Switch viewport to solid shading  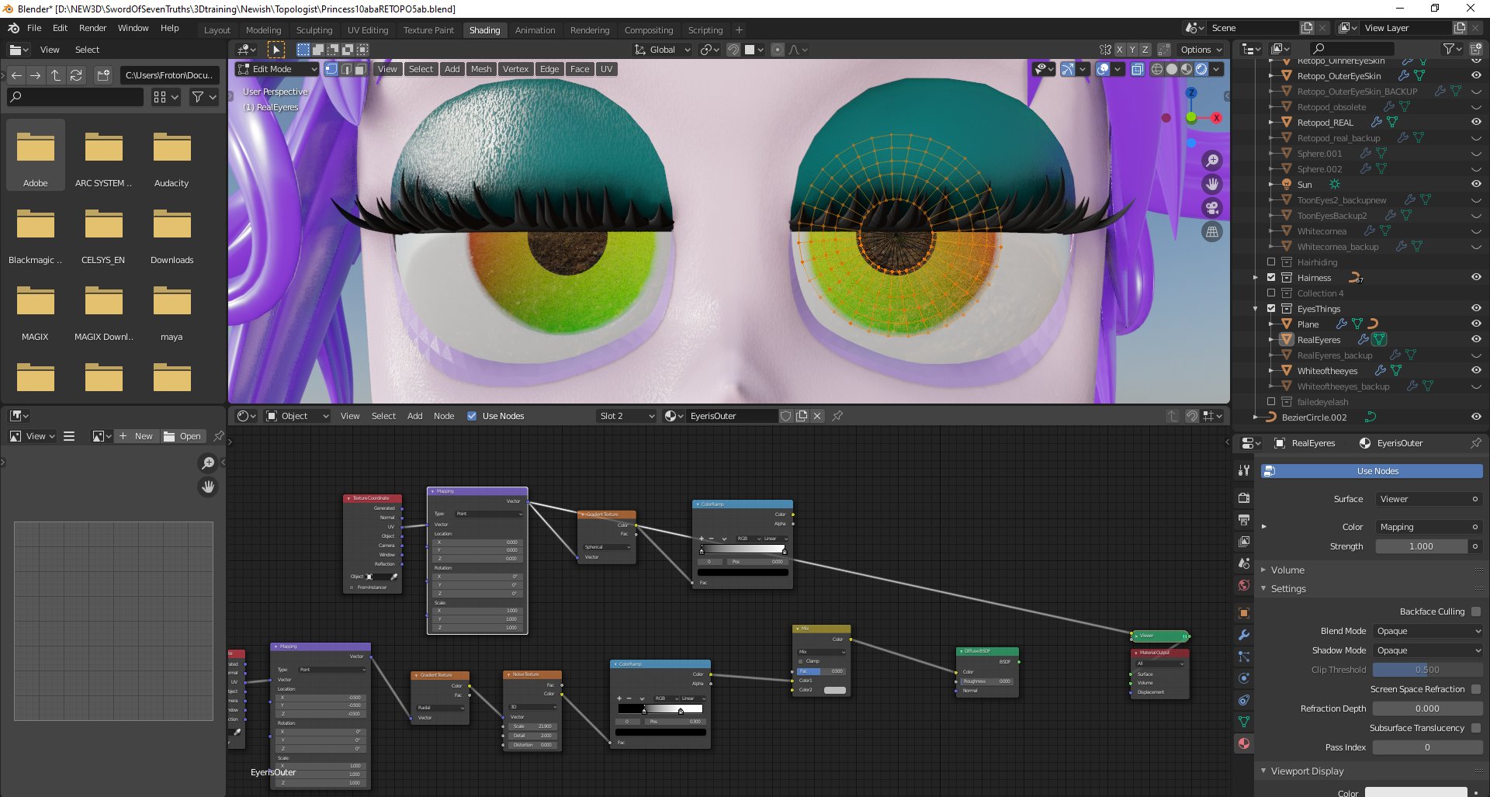(x=1172, y=69)
